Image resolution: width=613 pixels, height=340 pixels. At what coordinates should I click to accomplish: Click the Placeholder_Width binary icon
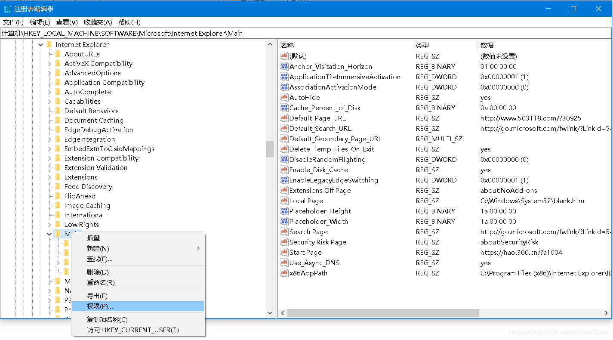(284, 221)
